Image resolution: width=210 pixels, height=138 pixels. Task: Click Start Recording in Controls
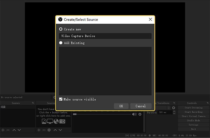193,112
